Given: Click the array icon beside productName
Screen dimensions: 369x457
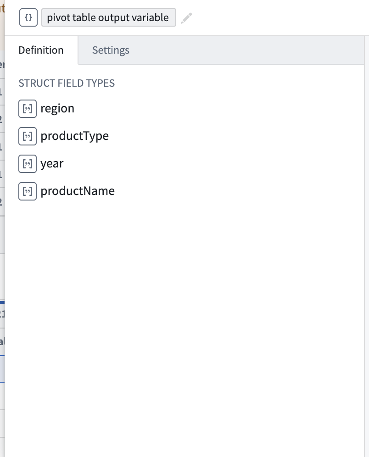Looking at the screenshot, I should [28, 191].
